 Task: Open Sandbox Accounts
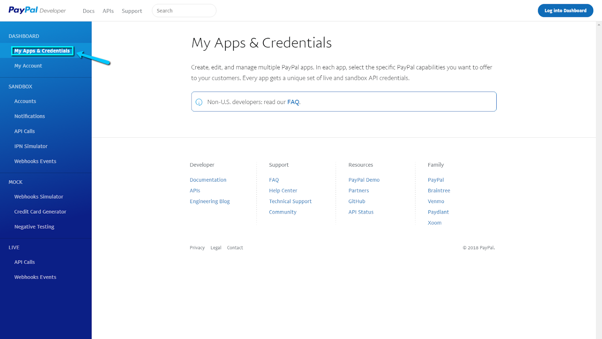[25, 101]
